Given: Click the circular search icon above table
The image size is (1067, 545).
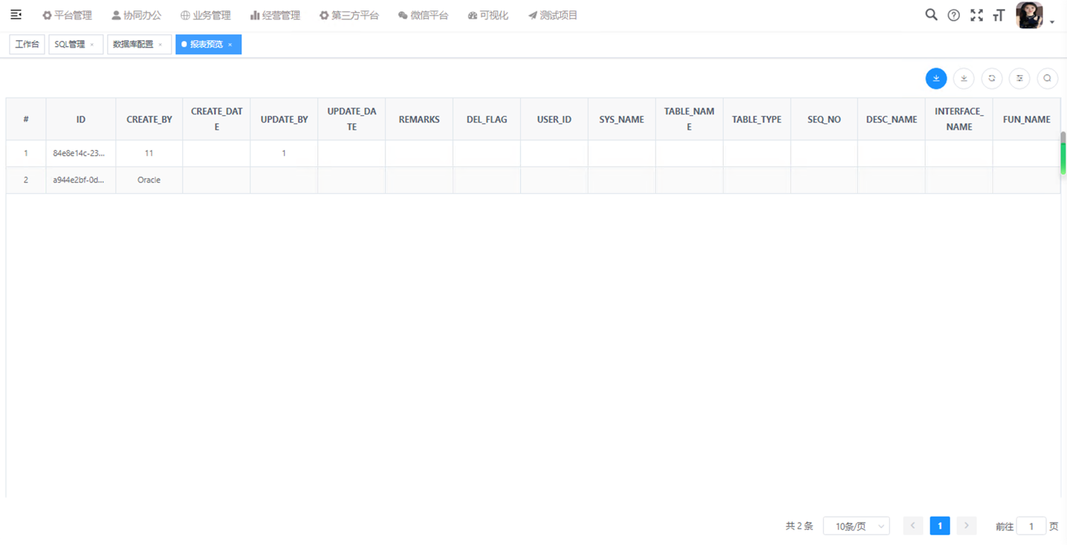Looking at the screenshot, I should point(1047,79).
